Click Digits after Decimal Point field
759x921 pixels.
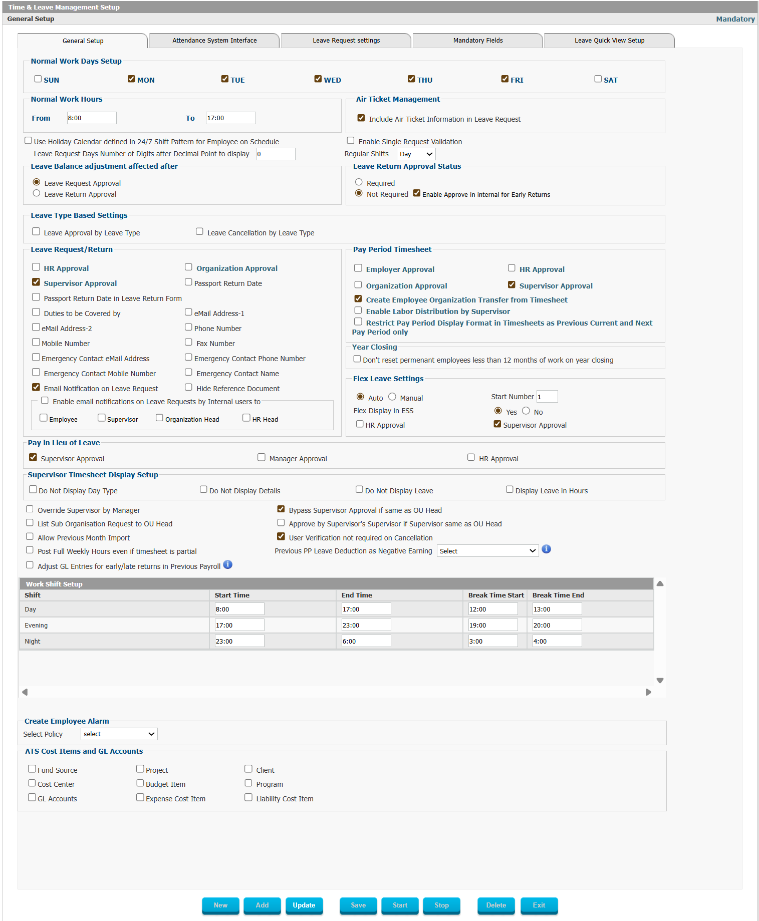pyautogui.click(x=276, y=154)
